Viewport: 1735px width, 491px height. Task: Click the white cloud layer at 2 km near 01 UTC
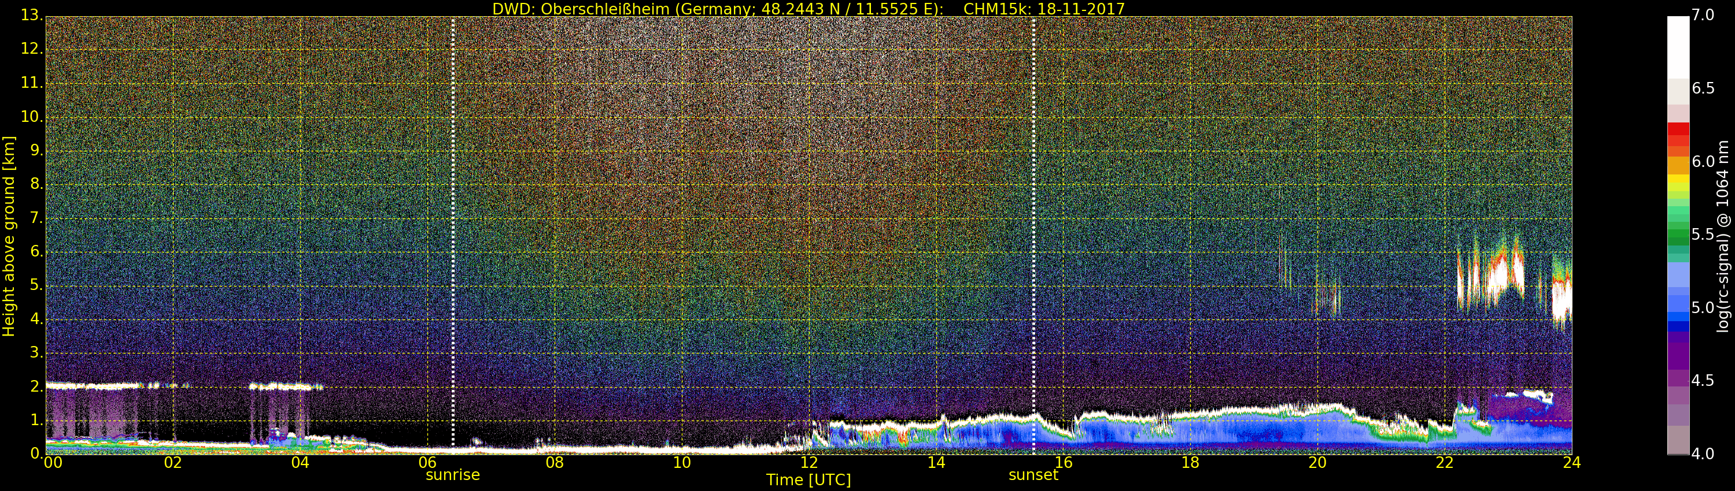pyautogui.click(x=94, y=386)
